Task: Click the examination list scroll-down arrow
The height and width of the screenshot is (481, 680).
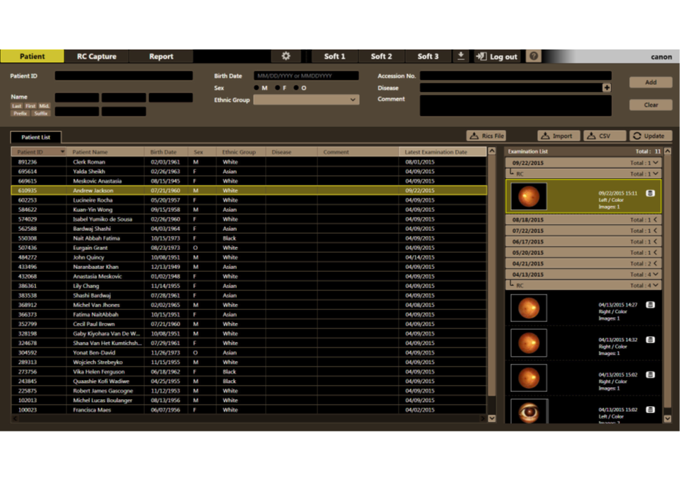Action: [x=667, y=419]
